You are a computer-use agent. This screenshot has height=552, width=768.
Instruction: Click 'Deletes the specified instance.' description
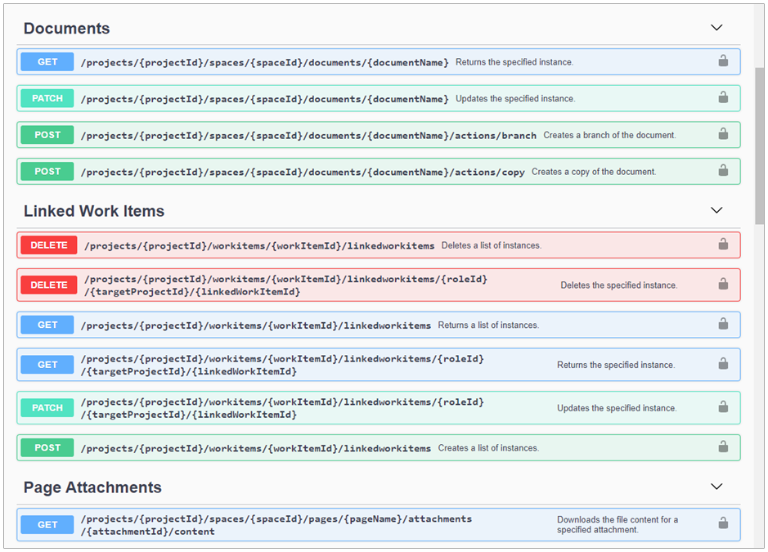click(x=619, y=285)
